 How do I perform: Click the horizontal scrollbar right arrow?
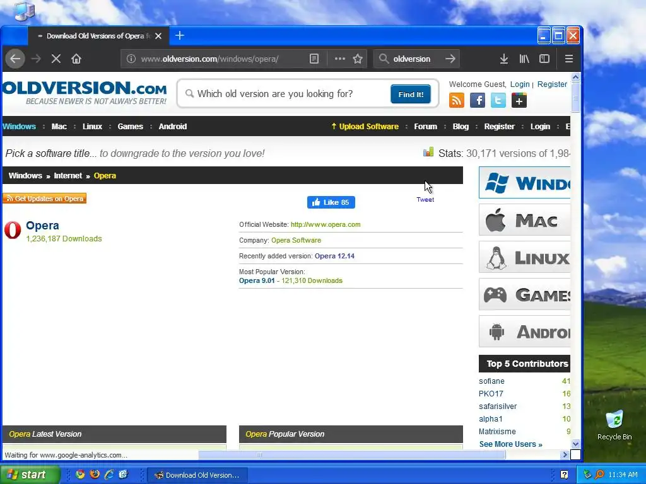pos(565,455)
